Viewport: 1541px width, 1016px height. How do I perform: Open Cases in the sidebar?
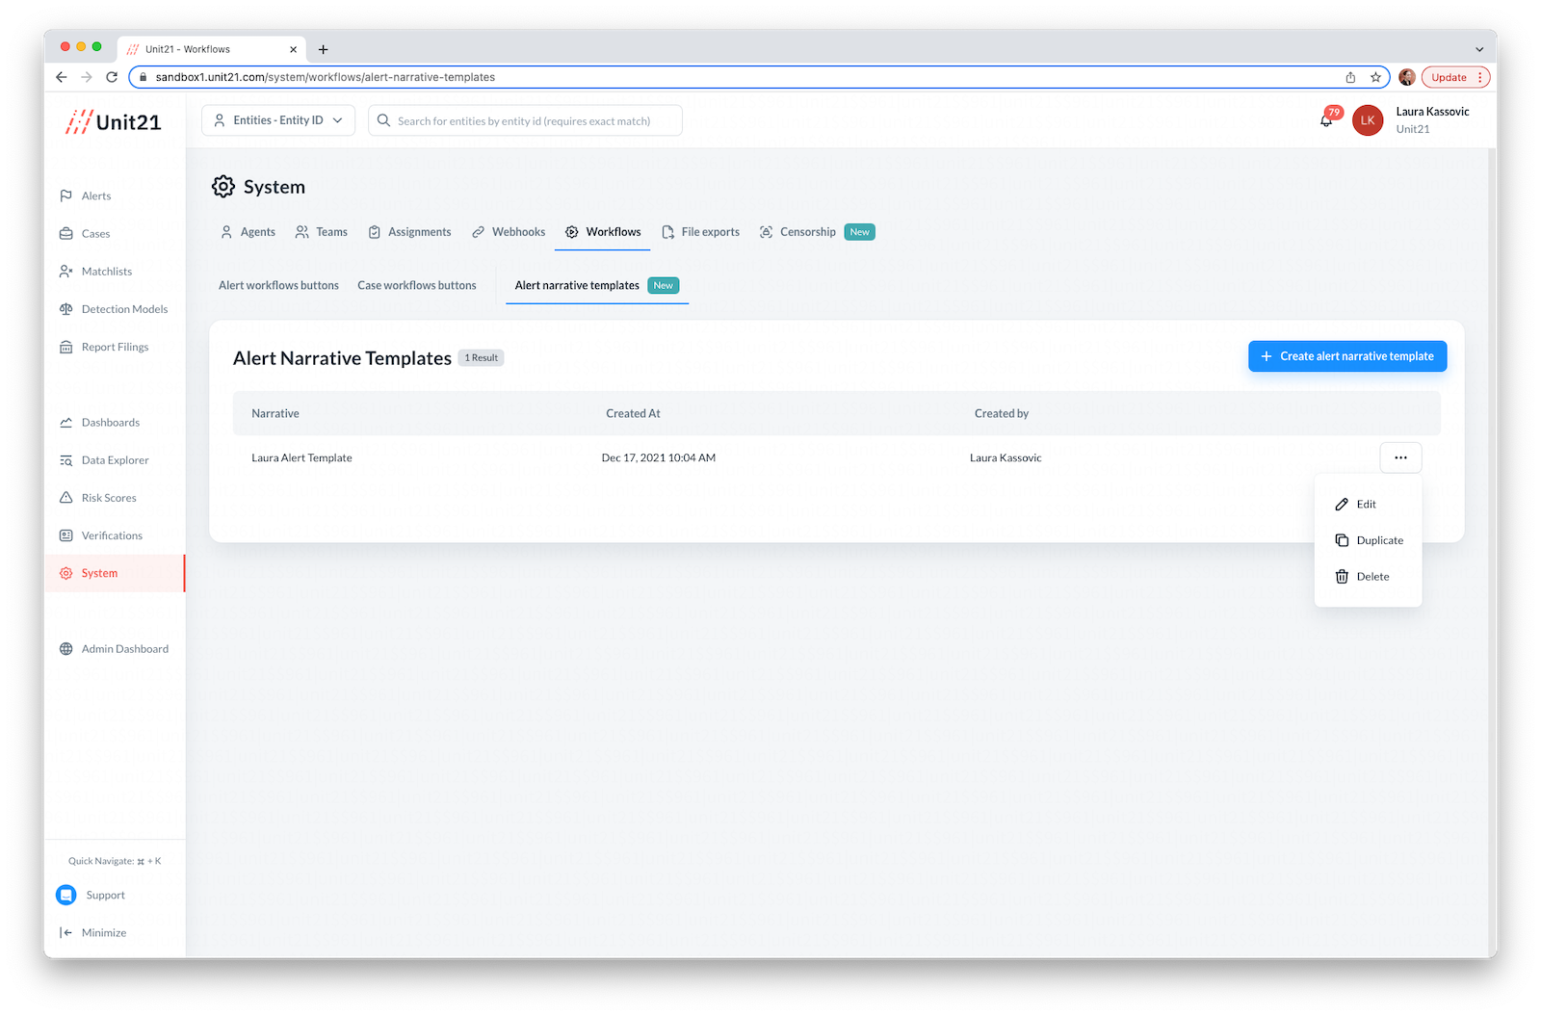click(x=85, y=233)
